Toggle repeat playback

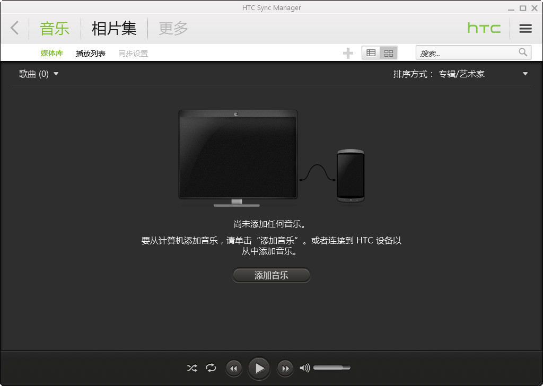(x=211, y=367)
